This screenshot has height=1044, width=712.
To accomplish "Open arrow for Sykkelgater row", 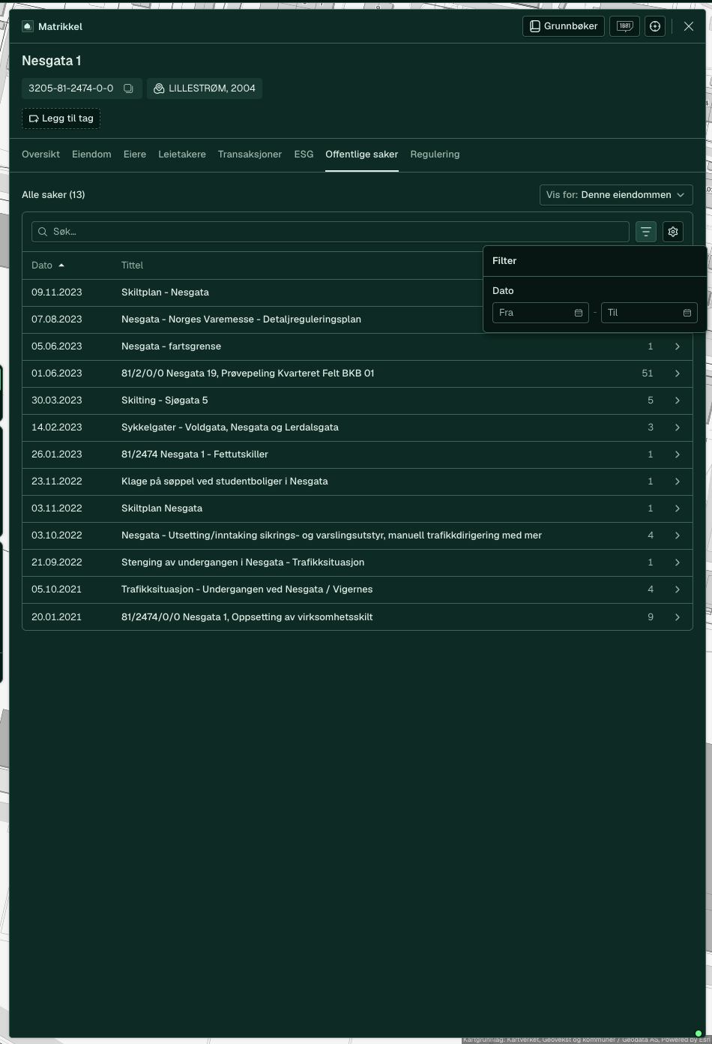I will (678, 427).
